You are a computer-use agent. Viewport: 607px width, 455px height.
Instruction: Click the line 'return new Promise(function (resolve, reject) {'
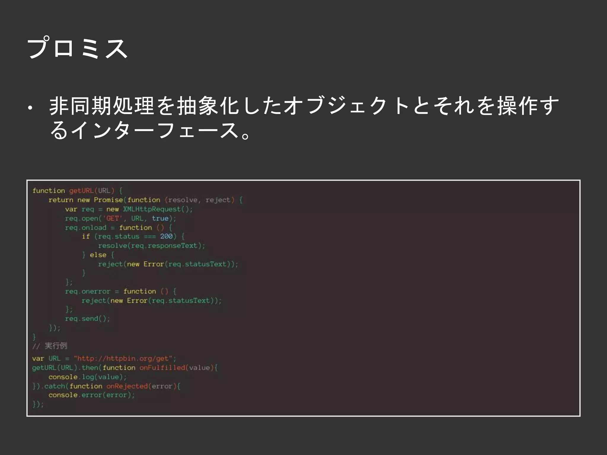pyautogui.click(x=146, y=200)
